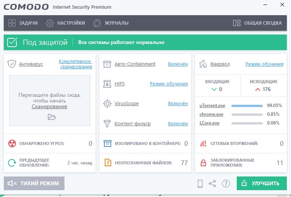This screenshot has width=291, height=197.
Task: Minimize the COMODO window
Action: click(x=265, y=5)
